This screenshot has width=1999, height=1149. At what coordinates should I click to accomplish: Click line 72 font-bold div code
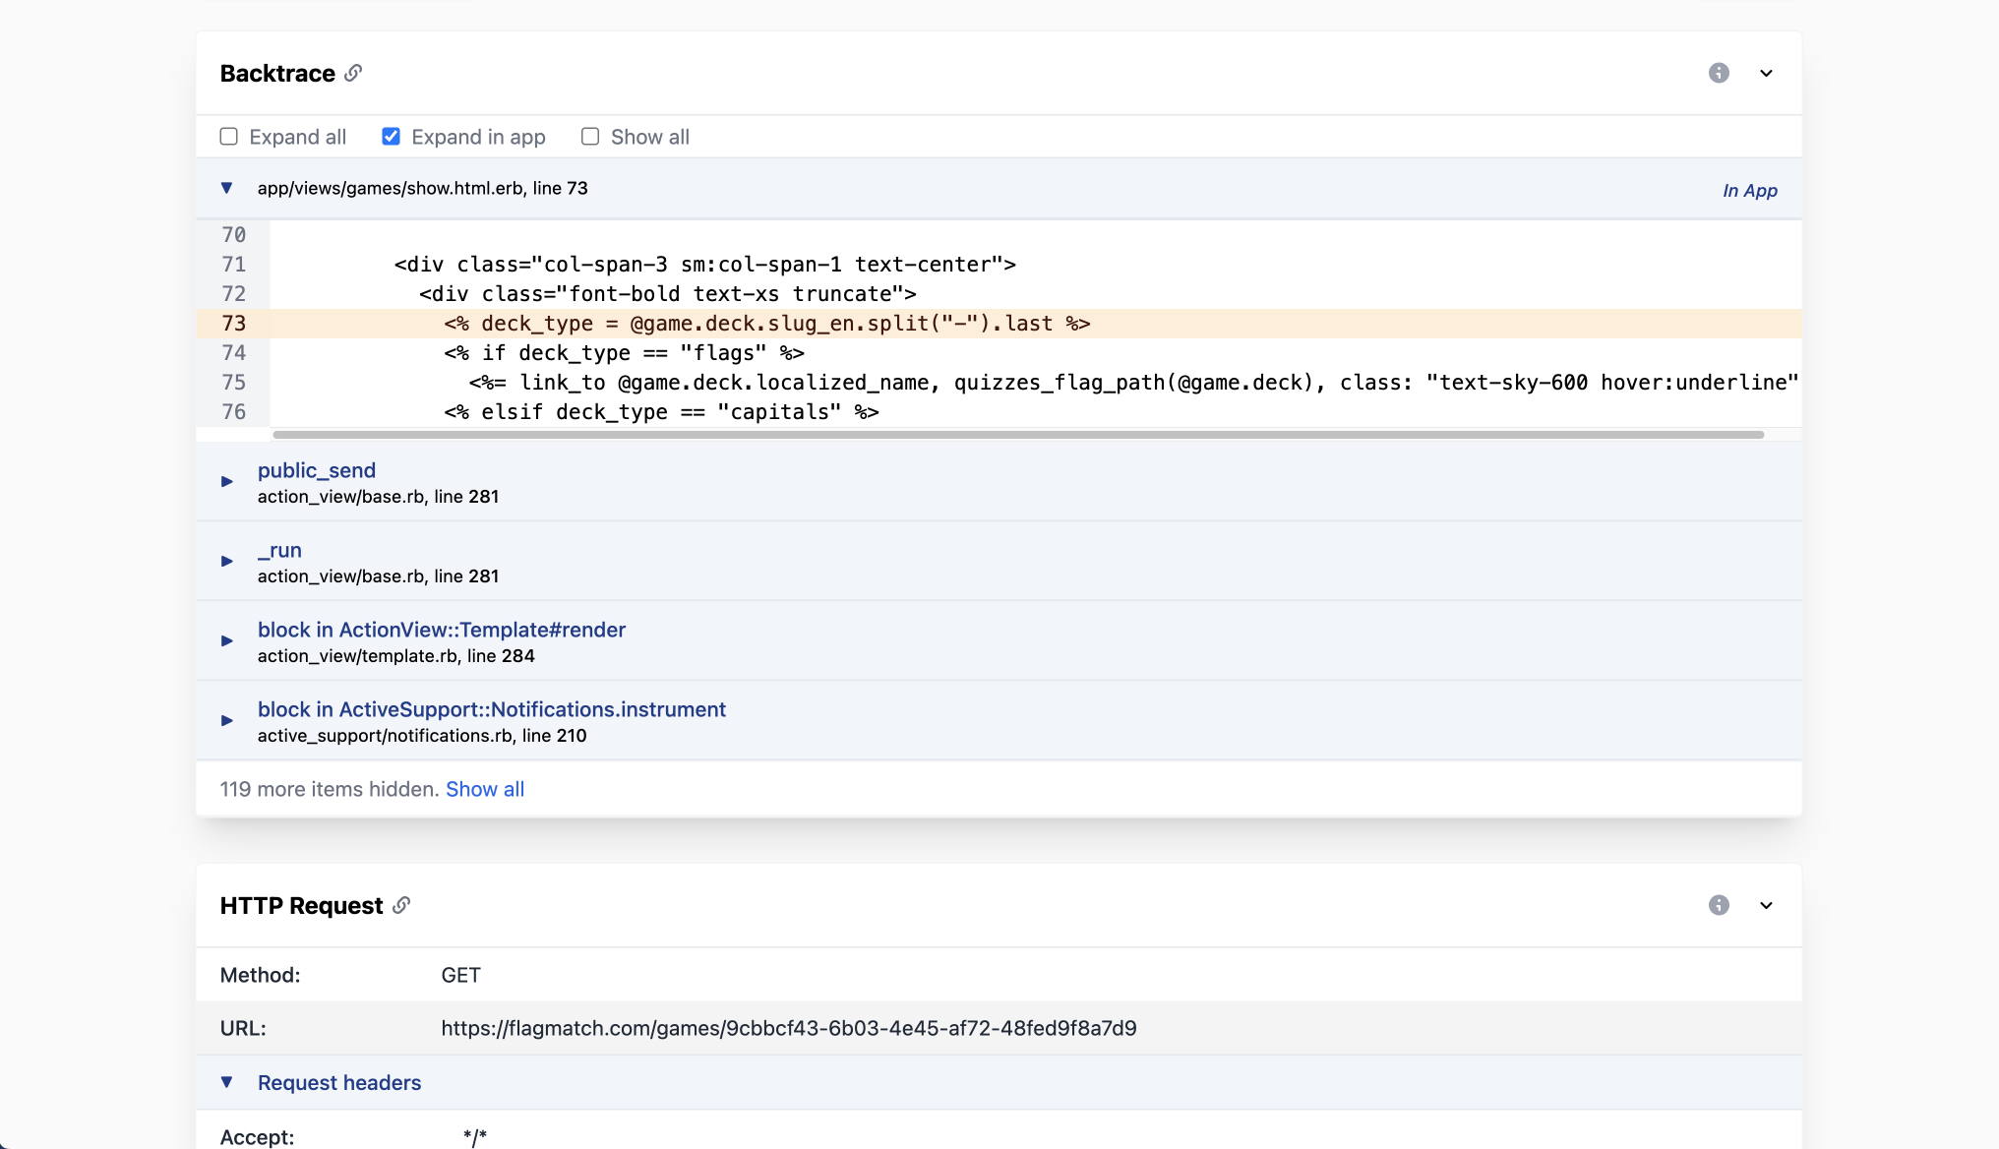(x=668, y=294)
